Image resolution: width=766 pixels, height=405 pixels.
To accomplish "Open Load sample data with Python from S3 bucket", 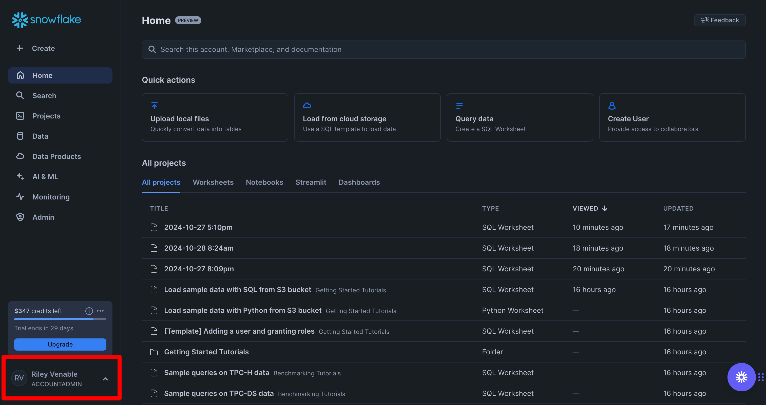I will pos(243,311).
